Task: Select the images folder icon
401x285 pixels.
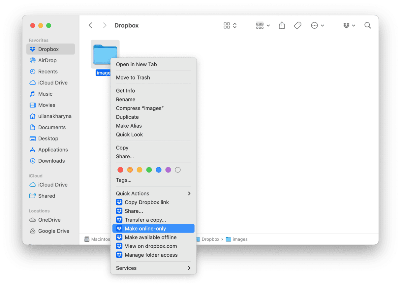Action: pyautogui.click(x=105, y=54)
